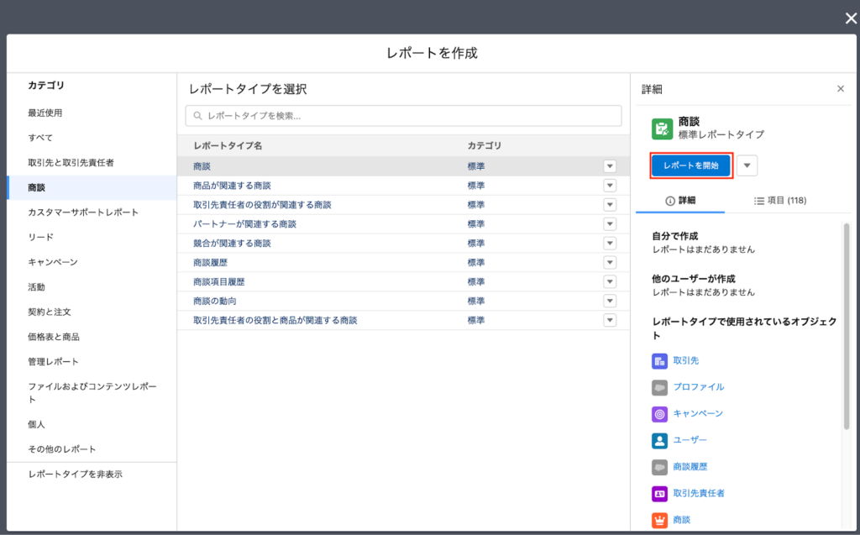Open the 取引先責任者 object link

698,493
